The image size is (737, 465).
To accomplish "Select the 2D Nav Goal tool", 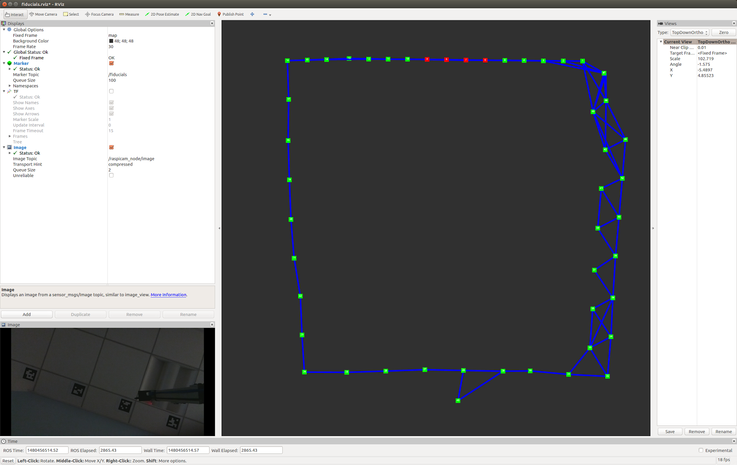I will tap(198, 14).
